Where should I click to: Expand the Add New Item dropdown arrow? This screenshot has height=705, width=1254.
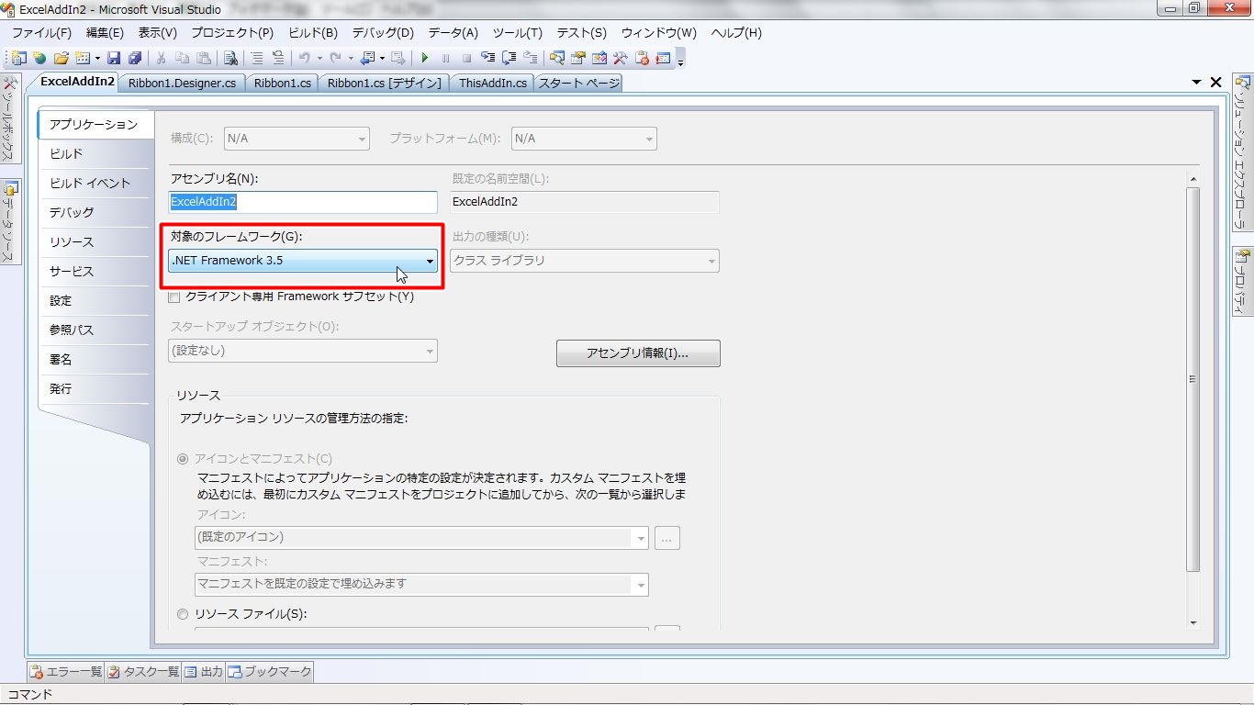pyautogui.click(x=96, y=58)
